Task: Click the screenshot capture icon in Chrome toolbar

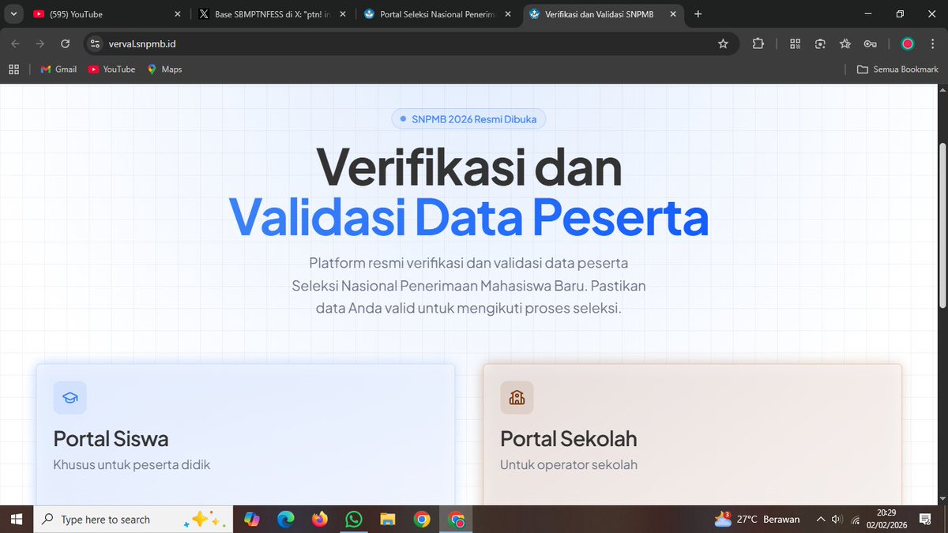Action: point(820,43)
